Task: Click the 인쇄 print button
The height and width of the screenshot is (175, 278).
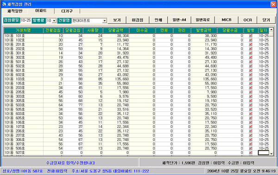Action: click(x=158, y=20)
